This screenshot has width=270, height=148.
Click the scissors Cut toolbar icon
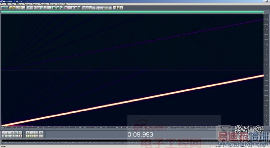pyautogui.click(x=45, y=8)
